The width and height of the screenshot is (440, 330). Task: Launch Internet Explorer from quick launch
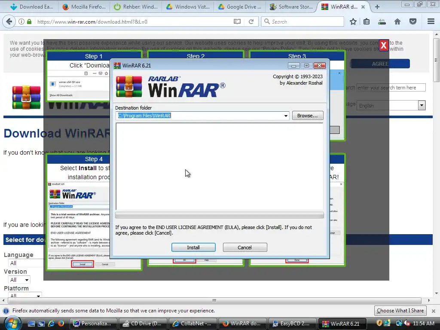pos(51,324)
